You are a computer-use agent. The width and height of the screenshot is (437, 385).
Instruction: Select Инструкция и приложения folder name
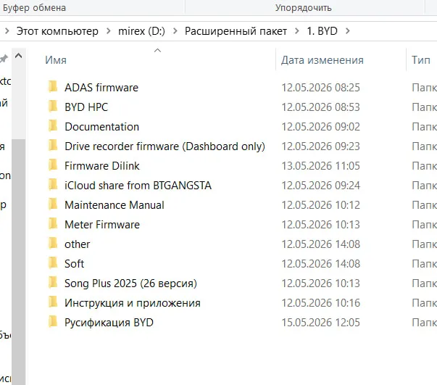[x=133, y=303]
